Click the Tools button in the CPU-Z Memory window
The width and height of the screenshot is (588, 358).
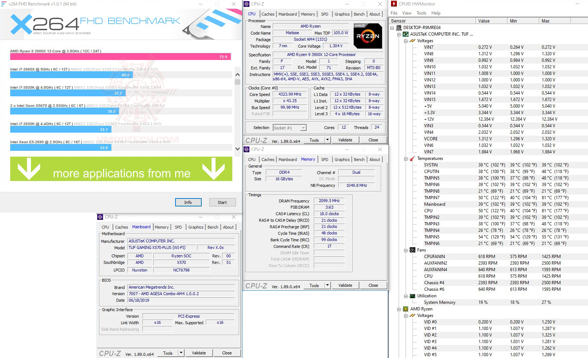coord(314,285)
